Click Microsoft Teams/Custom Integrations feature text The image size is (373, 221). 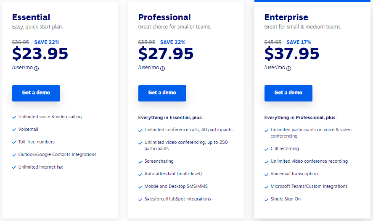pos(309,186)
